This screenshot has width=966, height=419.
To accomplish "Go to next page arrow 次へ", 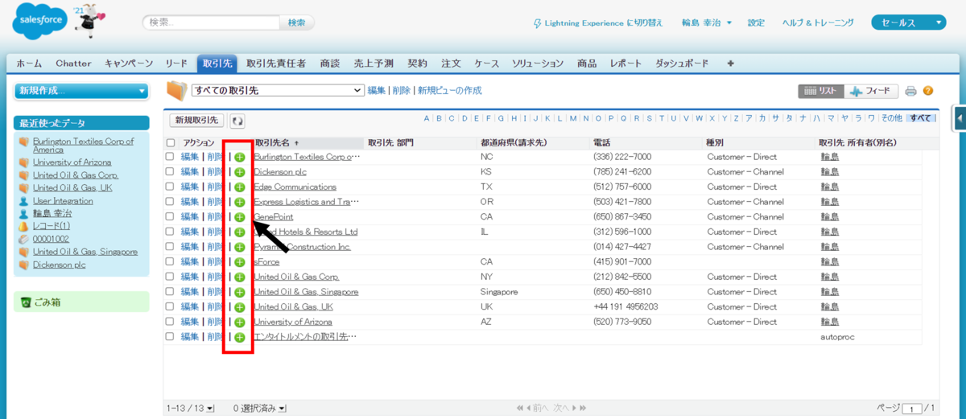I will tap(572, 409).
